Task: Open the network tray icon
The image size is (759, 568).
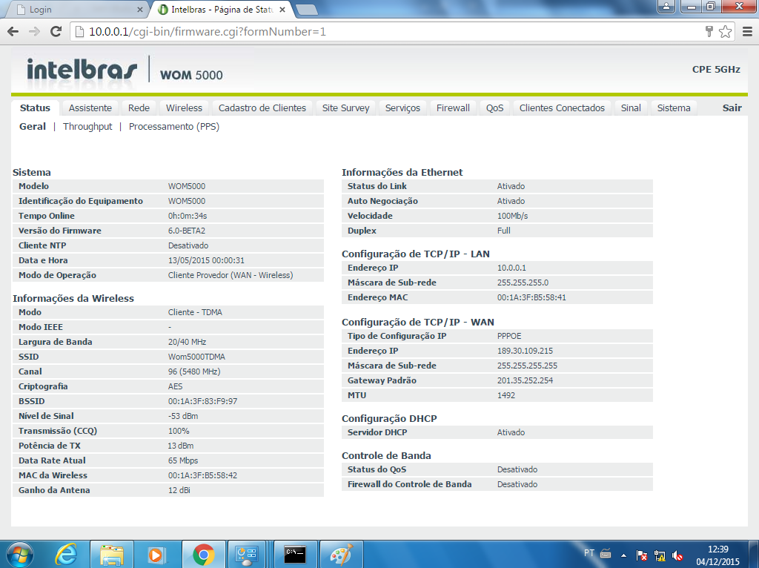Action: point(660,555)
